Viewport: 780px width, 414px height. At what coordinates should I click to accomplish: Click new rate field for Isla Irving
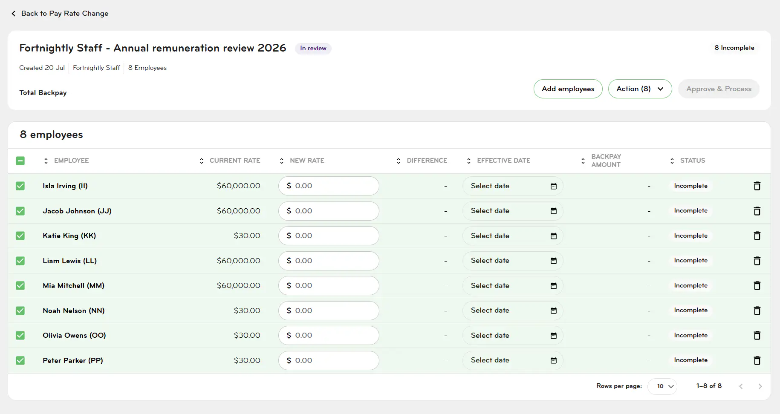(x=329, y=186)
